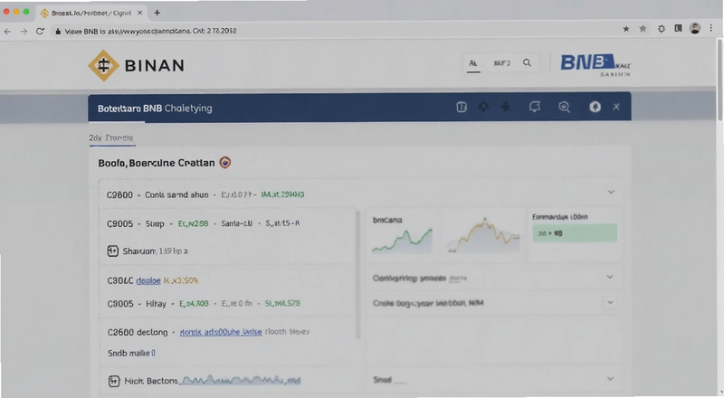
Task: Open the browser side panel icon
Action: [x=678, y=29]
